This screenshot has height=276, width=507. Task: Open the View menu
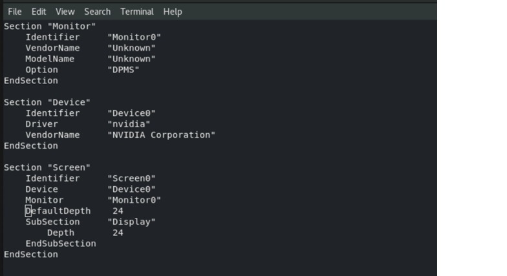point(65,12)
